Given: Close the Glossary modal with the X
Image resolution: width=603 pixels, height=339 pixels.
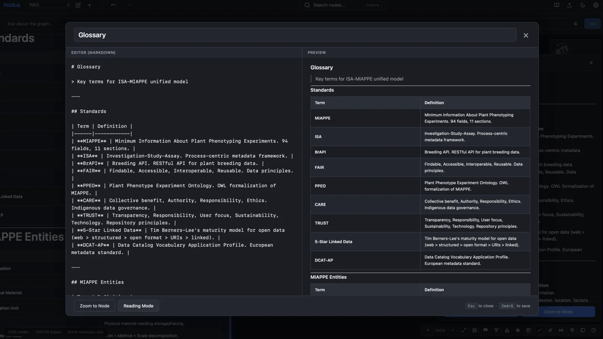Looking at the screenshot, I should (x=526, y=35).
